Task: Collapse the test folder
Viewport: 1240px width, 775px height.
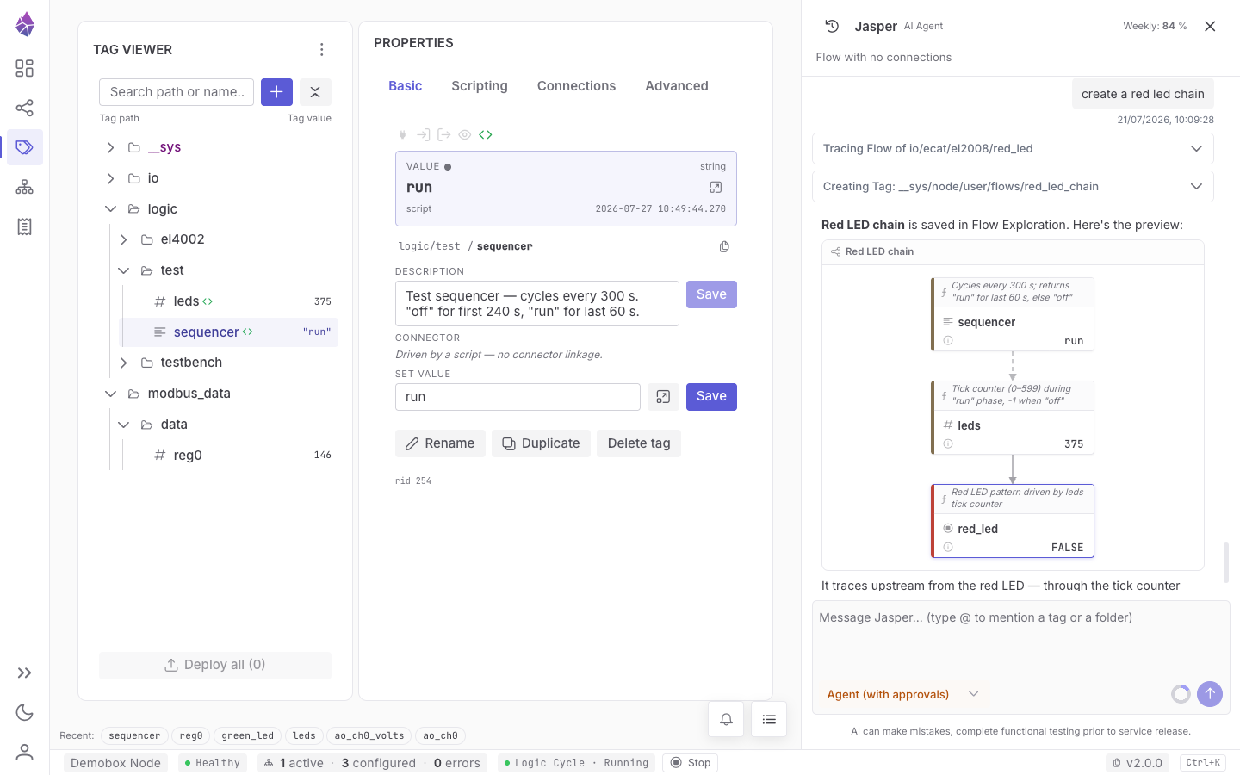Action: click(123, 270)
